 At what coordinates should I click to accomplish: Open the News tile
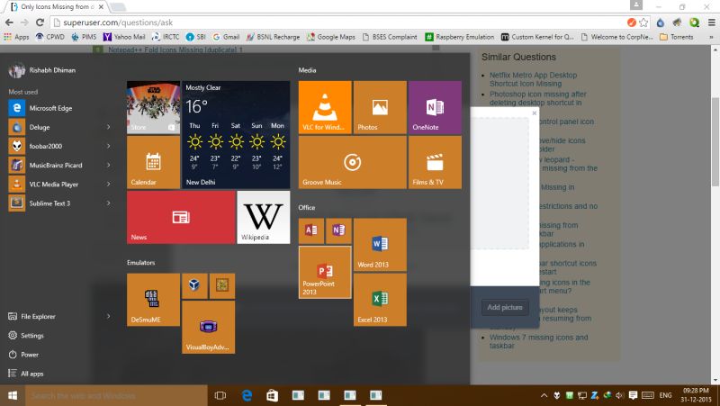click(x=181, y=217)
